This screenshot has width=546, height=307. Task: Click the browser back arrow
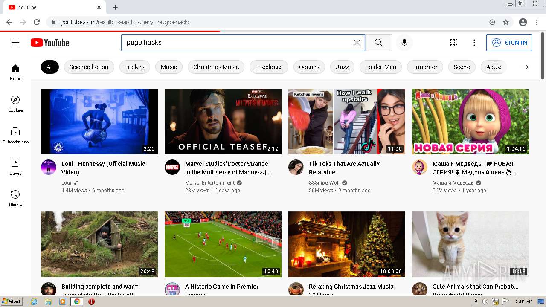click(x=9, y=22)
